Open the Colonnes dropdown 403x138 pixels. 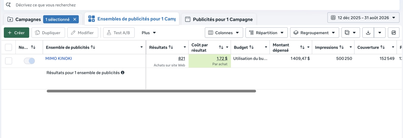pyautogui.click(x=224, y=33)
